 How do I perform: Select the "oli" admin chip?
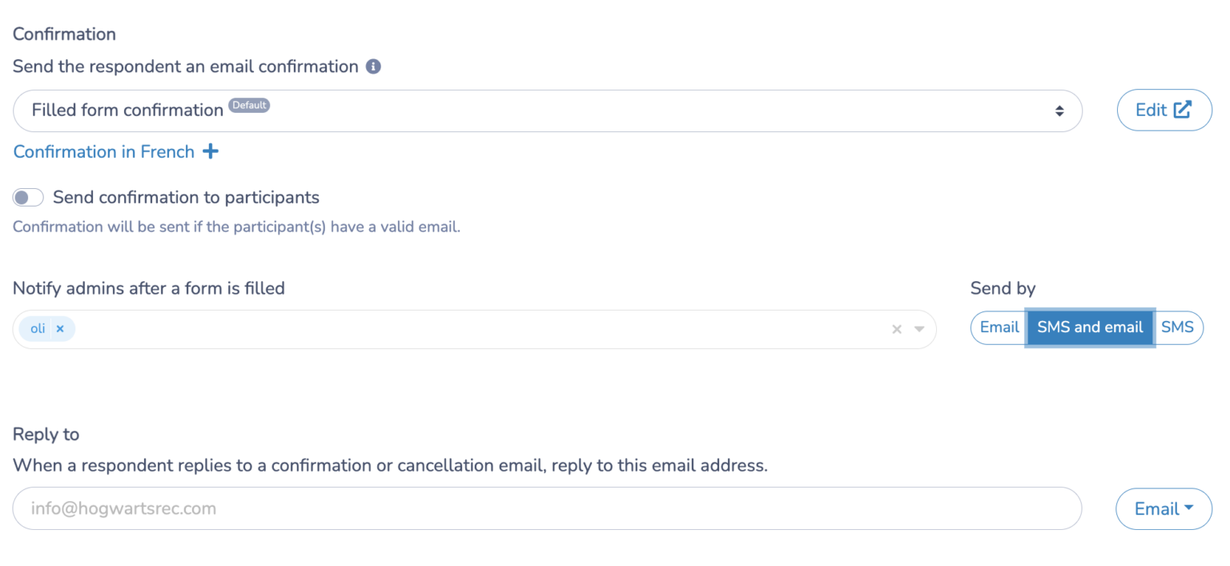[x=38, y=328]
